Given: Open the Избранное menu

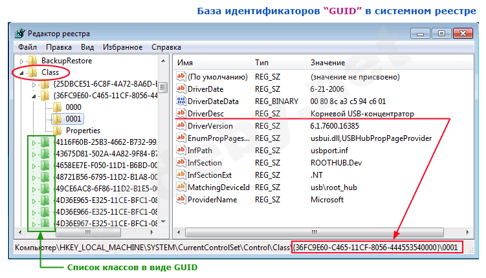Looking at the screenshot, I should tap(122, 47).
